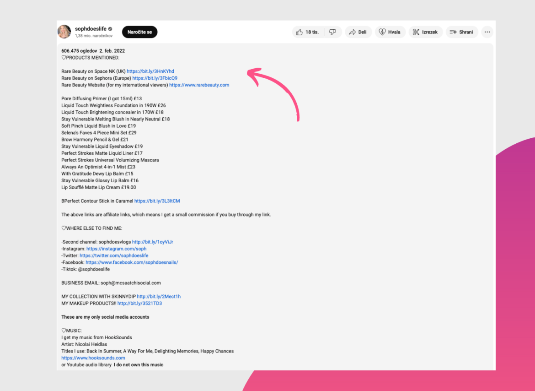Send thanks with the Hvala button

pos(390,32)
